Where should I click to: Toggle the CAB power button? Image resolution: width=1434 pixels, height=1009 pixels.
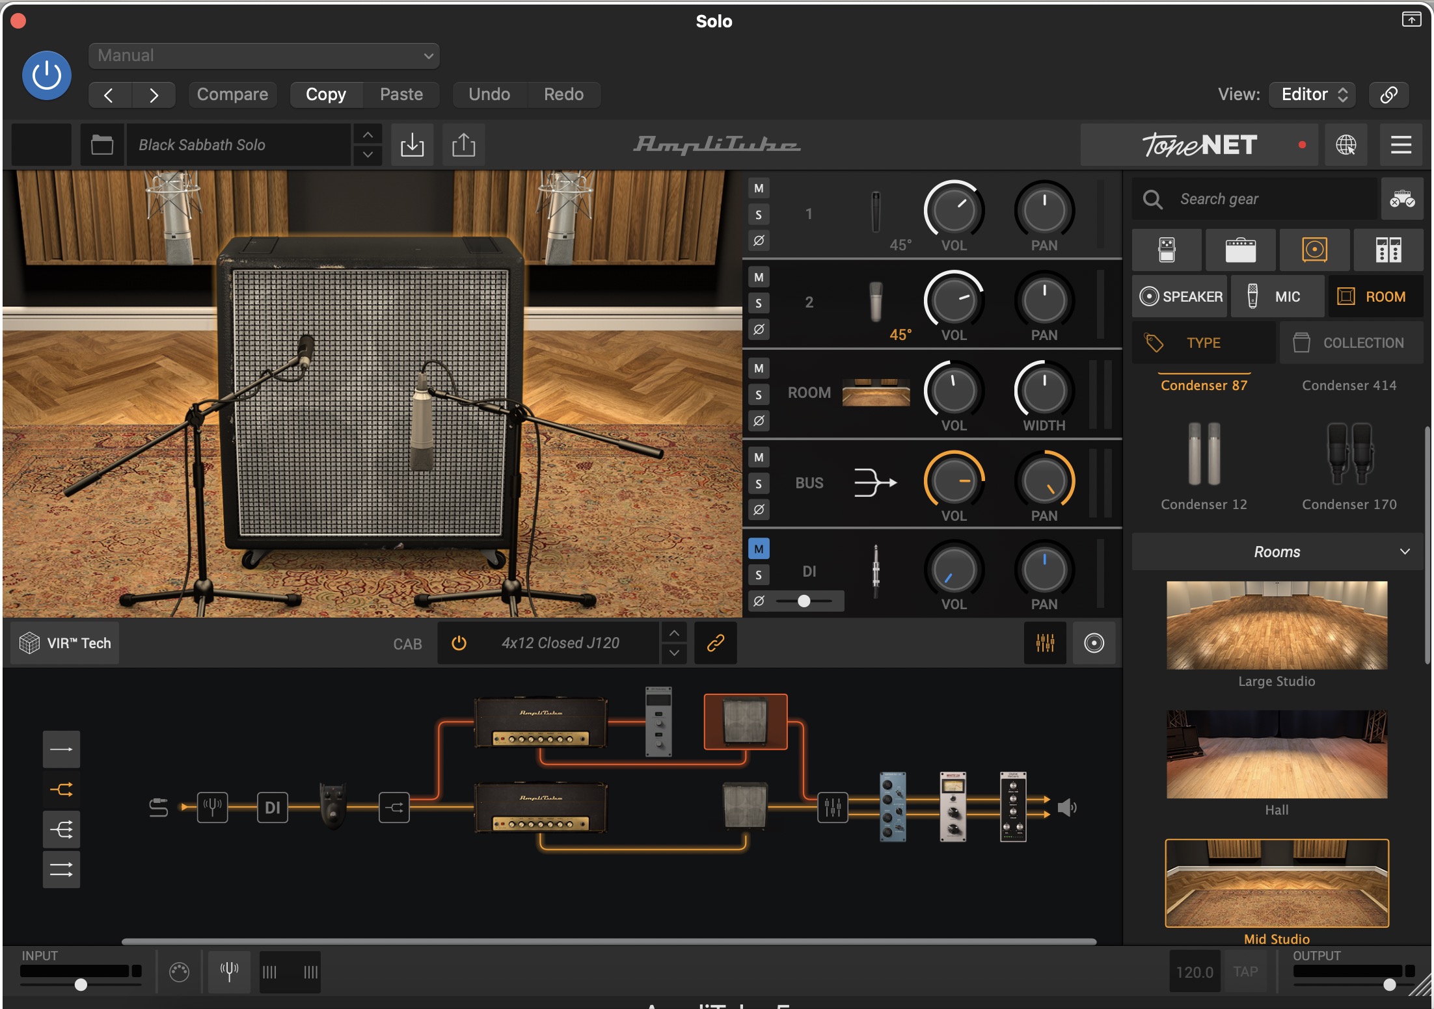(x=459, y=644)
